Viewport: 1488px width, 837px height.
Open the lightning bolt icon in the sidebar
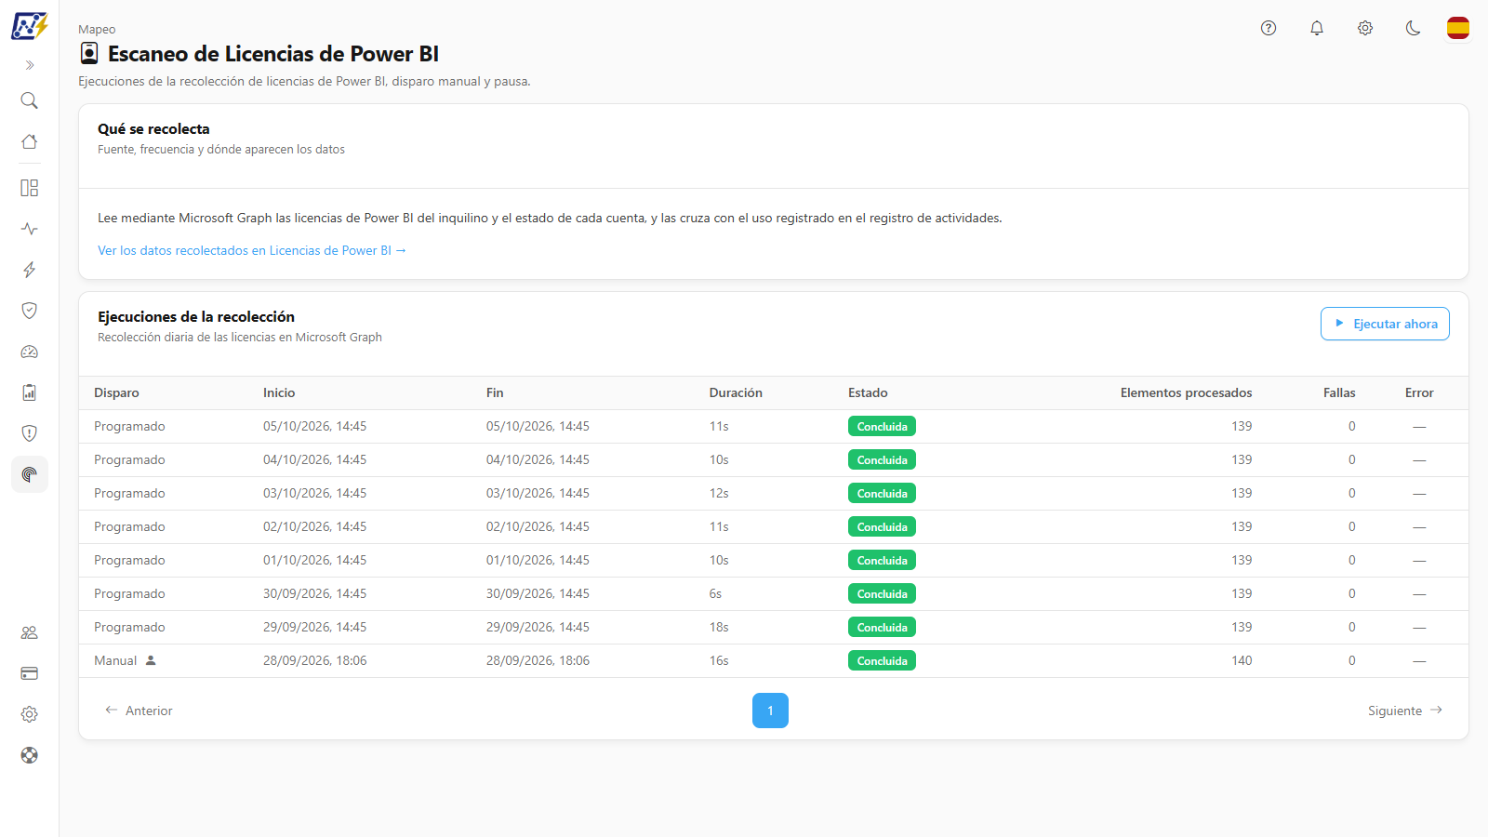tap(30, 270)
